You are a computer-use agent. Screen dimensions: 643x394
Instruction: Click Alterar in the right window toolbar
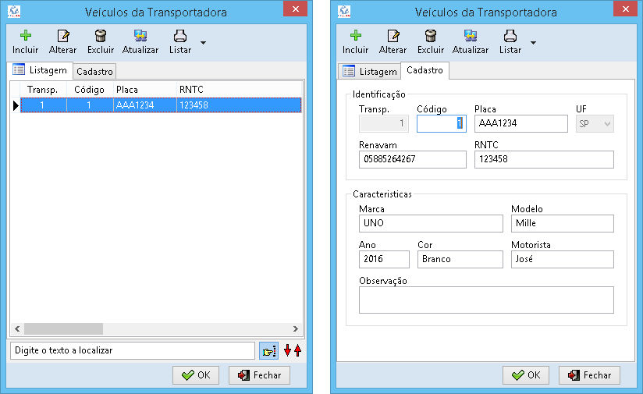tap(393, 42)
